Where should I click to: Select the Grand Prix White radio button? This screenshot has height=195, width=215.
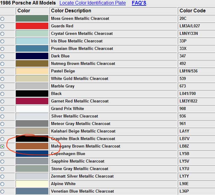pyautogui.click(x=2, y=109)
